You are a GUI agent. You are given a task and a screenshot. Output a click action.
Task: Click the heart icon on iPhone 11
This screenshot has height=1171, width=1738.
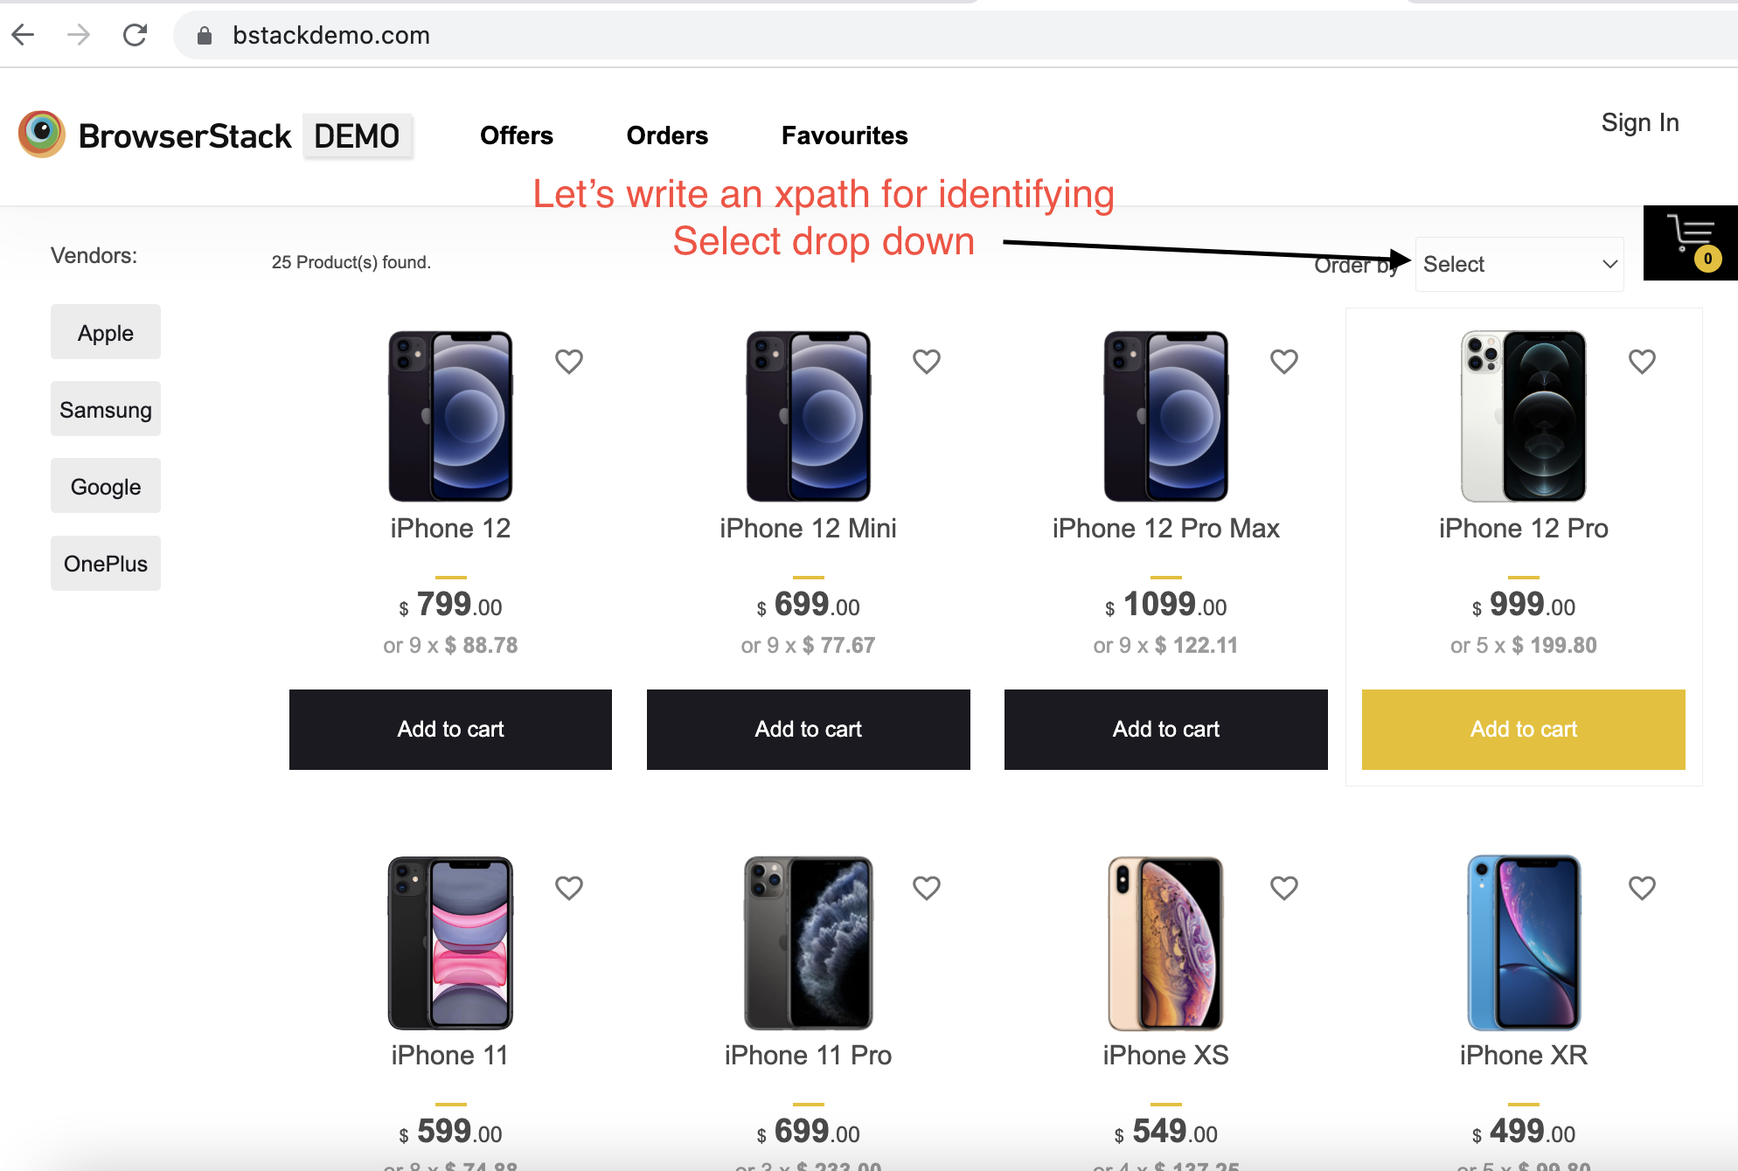570,889
